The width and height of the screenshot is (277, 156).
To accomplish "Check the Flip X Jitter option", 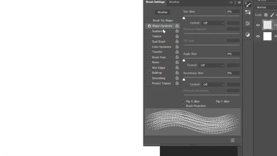I will coord(183,101).
